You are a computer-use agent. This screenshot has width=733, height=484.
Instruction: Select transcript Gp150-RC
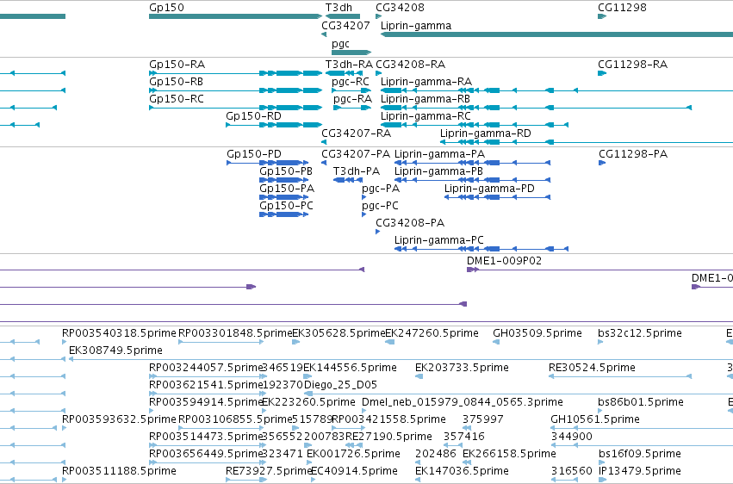236,108
